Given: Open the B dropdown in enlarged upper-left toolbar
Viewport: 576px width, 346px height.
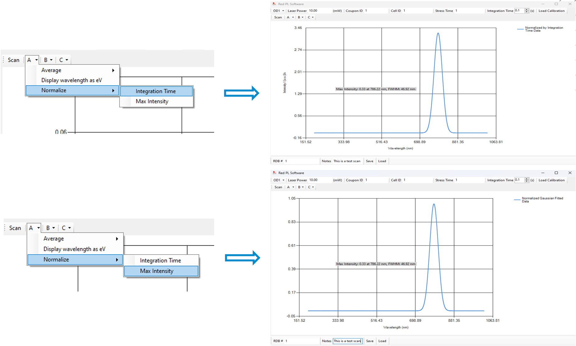Looking at the screenshot, I should tap(48, 60).
